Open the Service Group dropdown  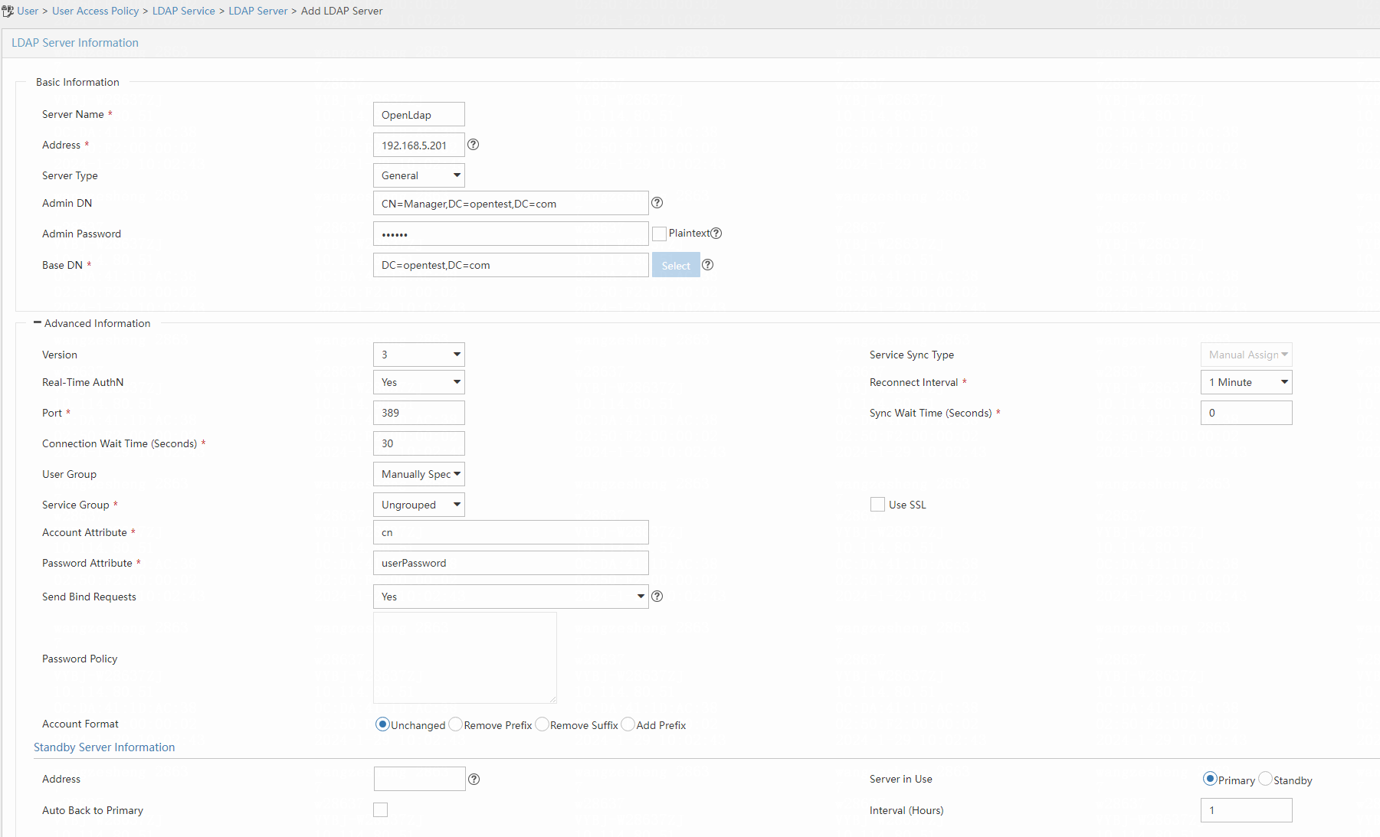419,505
